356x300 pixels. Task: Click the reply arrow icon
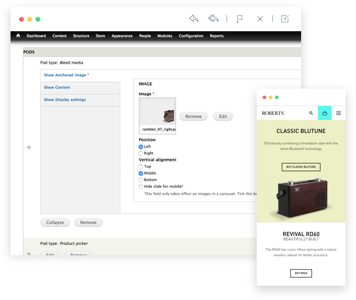tap(194, 18)
